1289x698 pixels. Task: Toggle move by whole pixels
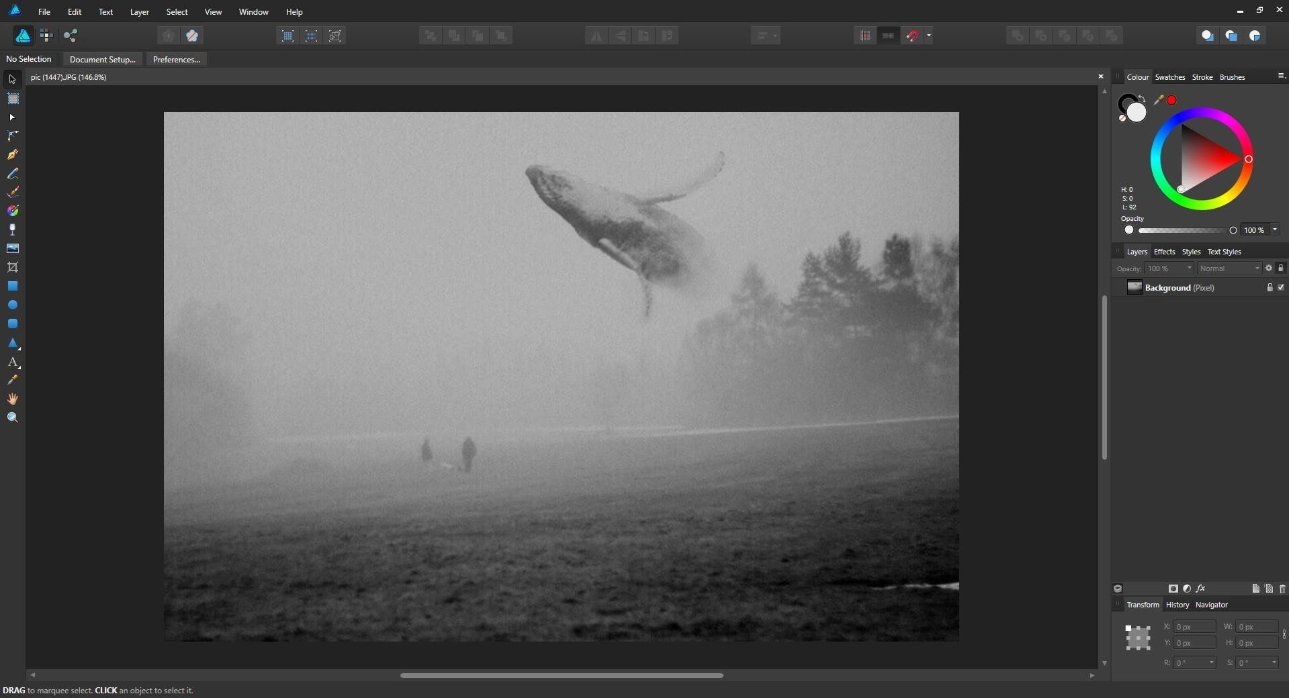pyautogui.click(x=888, y=36)
